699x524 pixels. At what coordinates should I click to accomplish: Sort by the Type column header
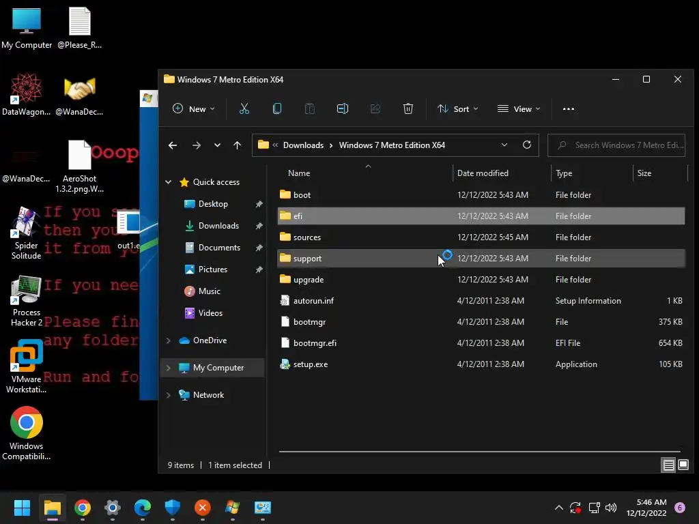coord(563,173)
